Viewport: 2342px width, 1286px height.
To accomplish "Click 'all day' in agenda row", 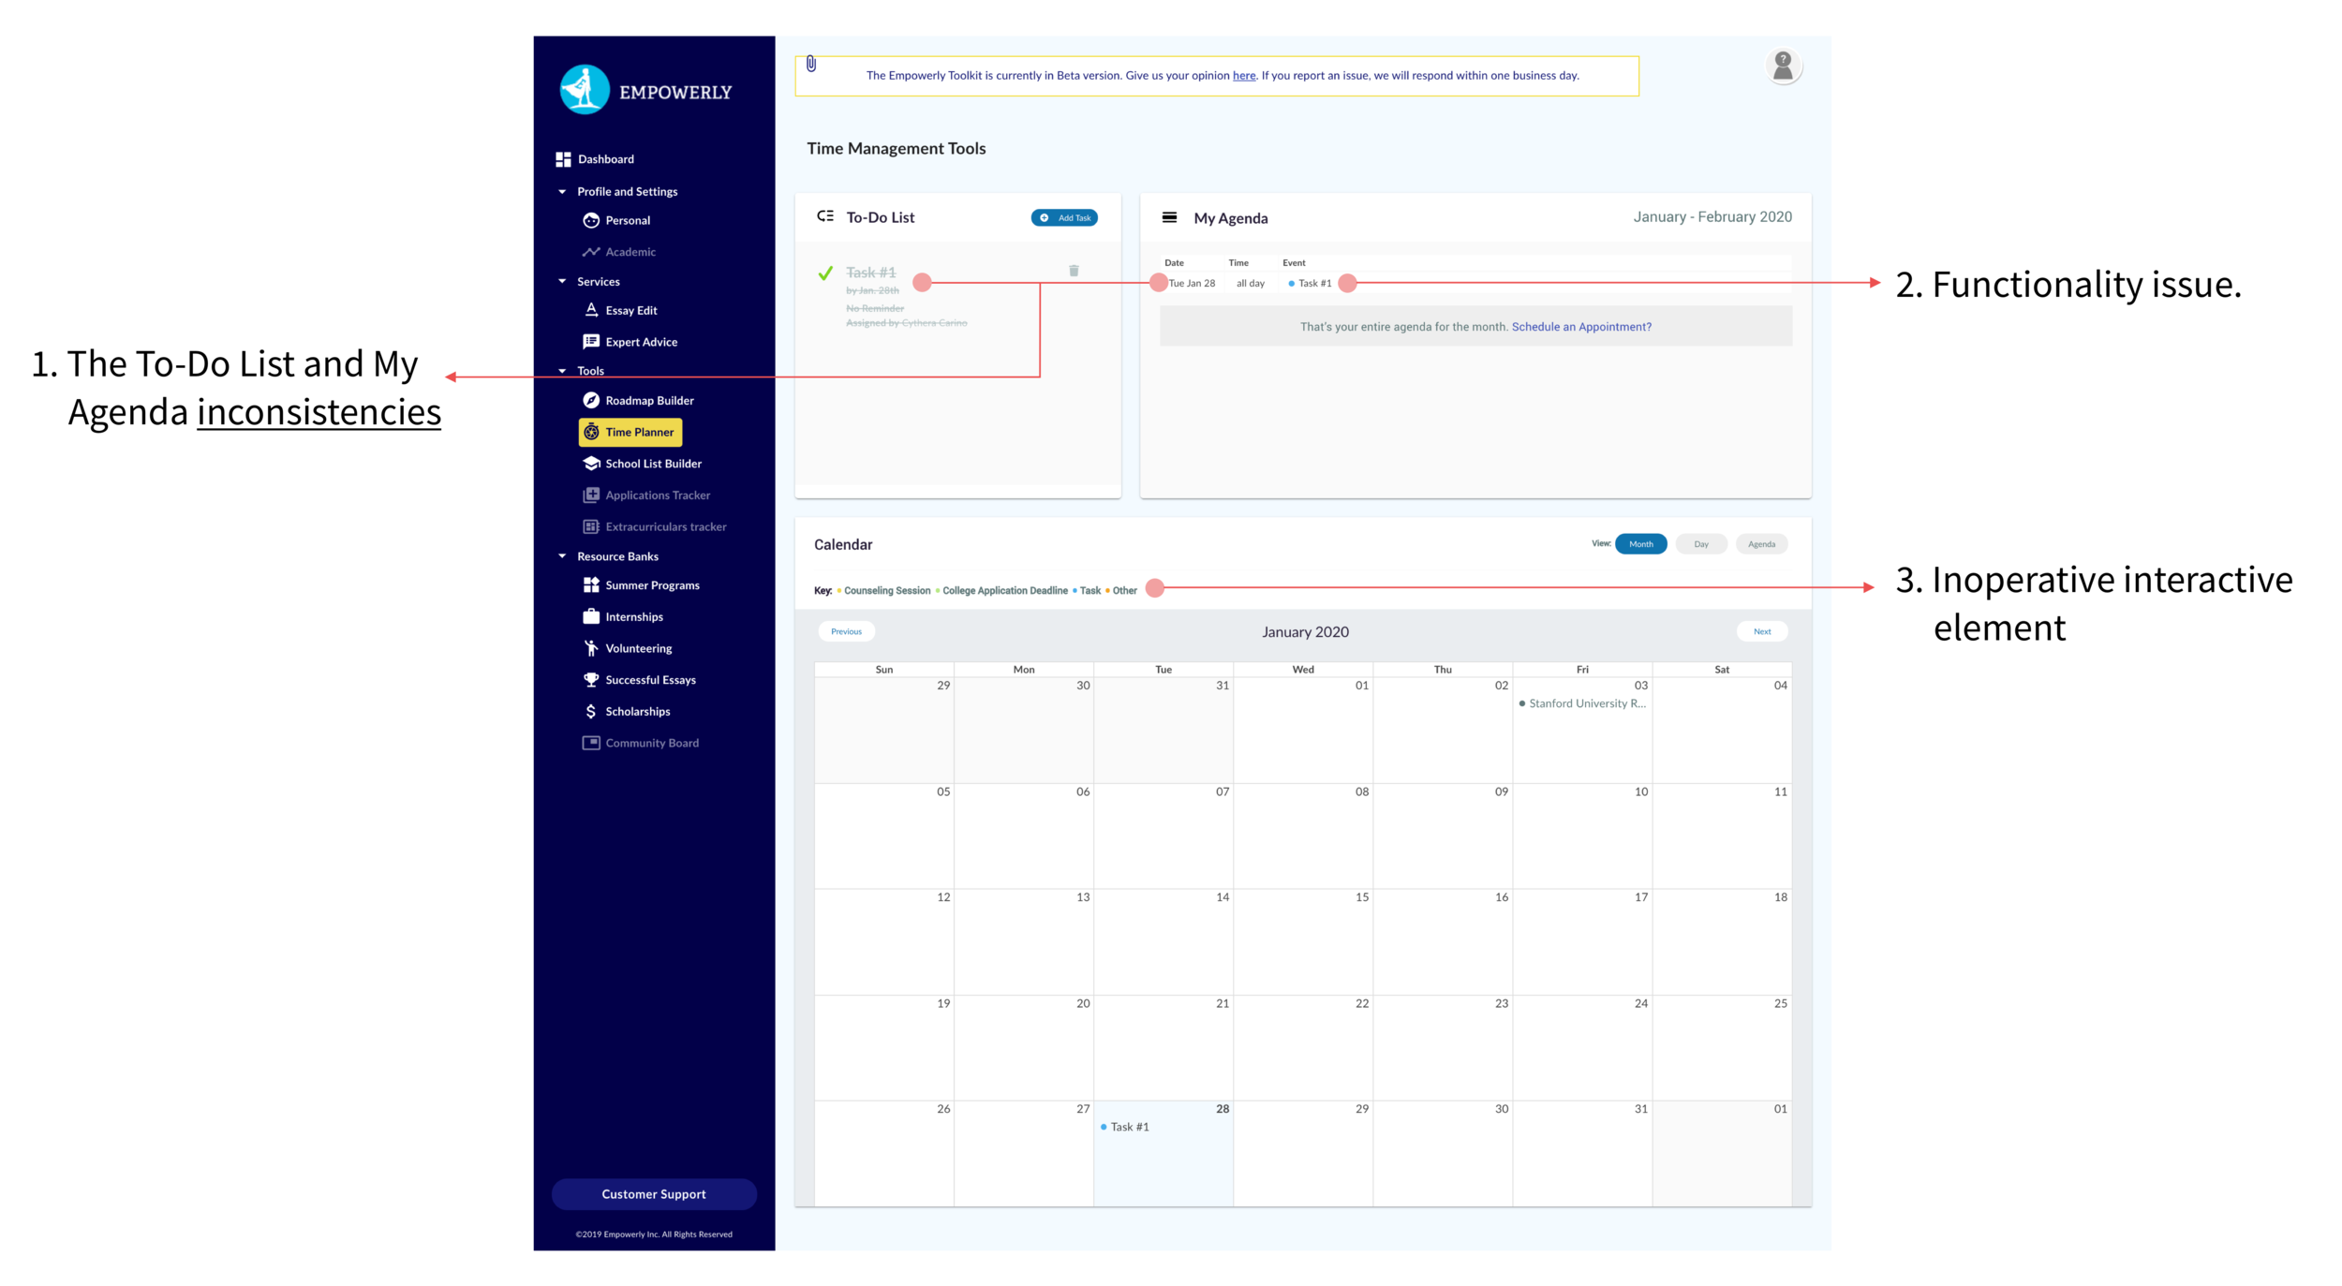I will 1251,283.
